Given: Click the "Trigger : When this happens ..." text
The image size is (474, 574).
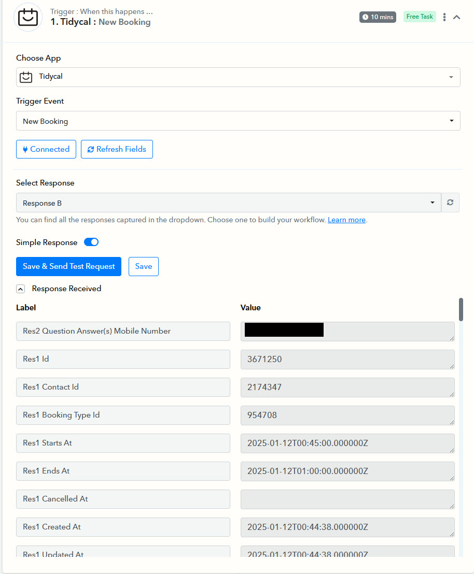Looking at the screenshot, I should coord(102,12).
